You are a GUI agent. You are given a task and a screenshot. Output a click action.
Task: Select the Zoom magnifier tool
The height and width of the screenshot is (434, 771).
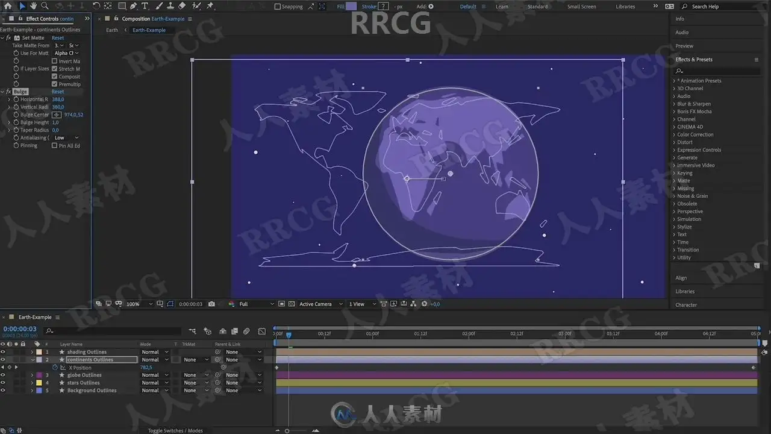pyautogui.click(x=45, y=6)
